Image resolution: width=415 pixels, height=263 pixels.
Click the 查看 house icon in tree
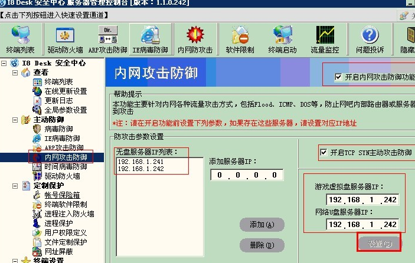point(25,73)
